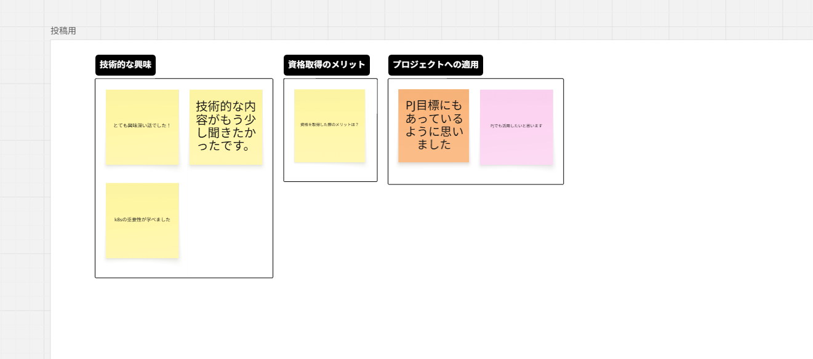Image resolution: width=813 pixels, height=359 pixels.
Task: Select the sticky note "とても興味深い話でした！"
Action: (x=142, y=127)
